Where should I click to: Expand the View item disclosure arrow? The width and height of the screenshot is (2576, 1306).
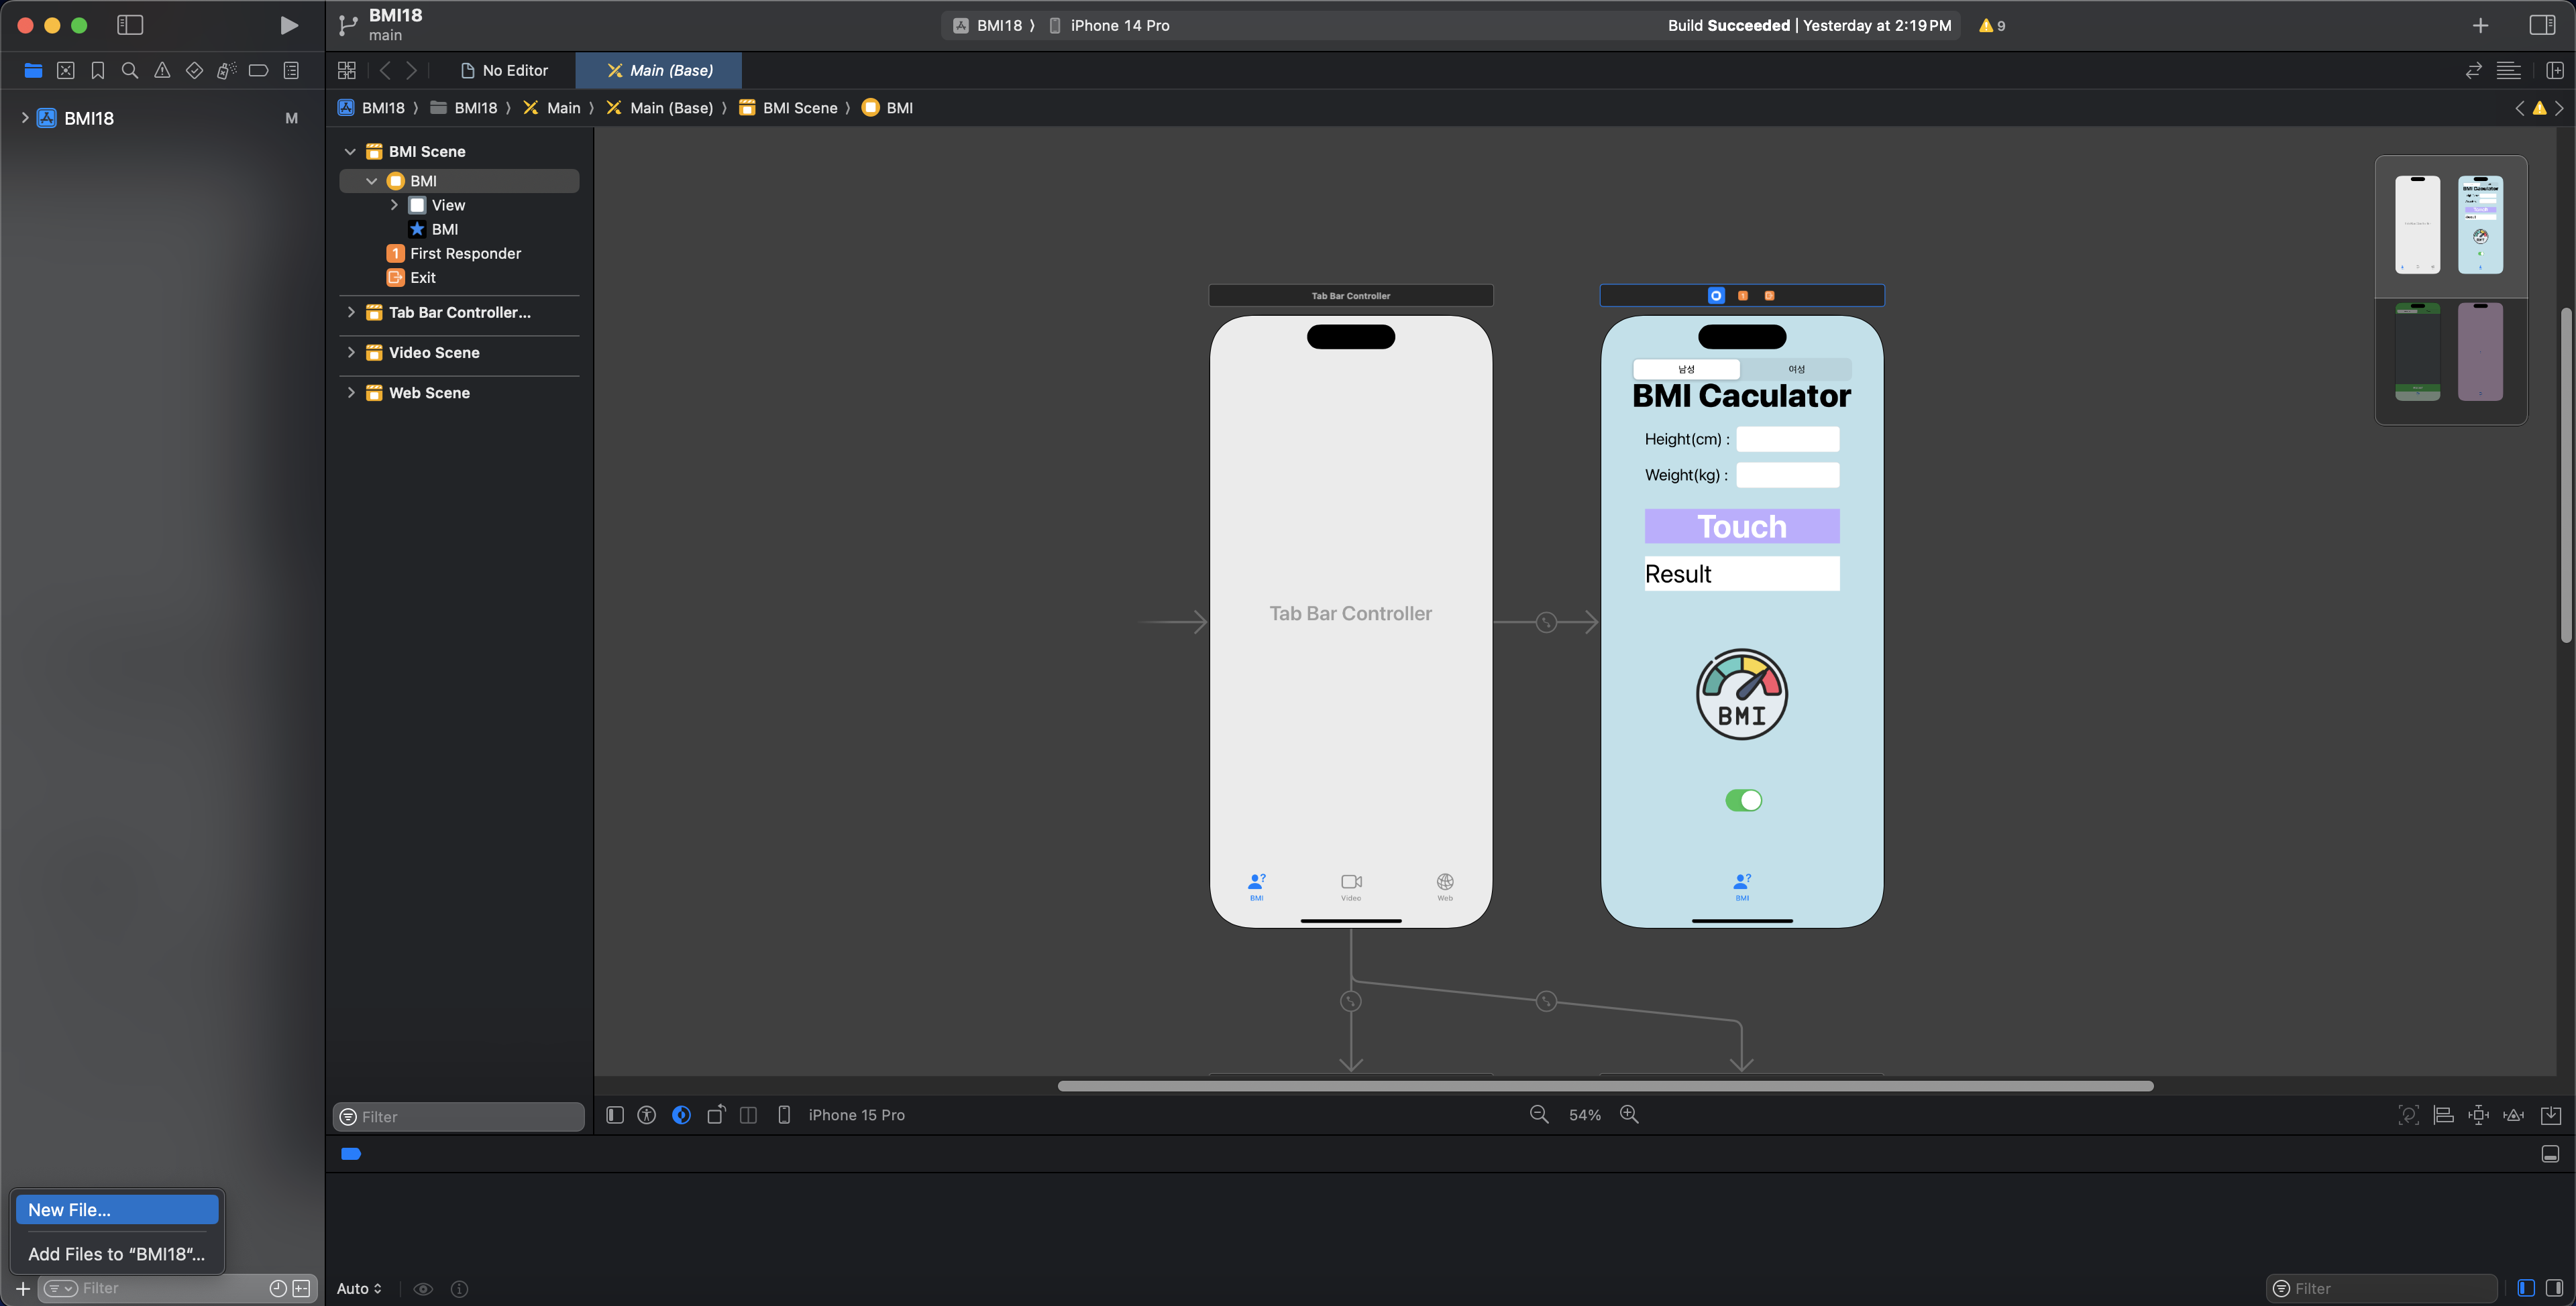394,205
